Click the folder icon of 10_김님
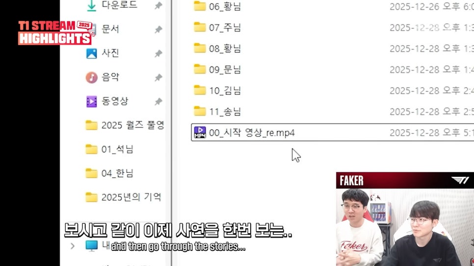 (x=200, y=90)
